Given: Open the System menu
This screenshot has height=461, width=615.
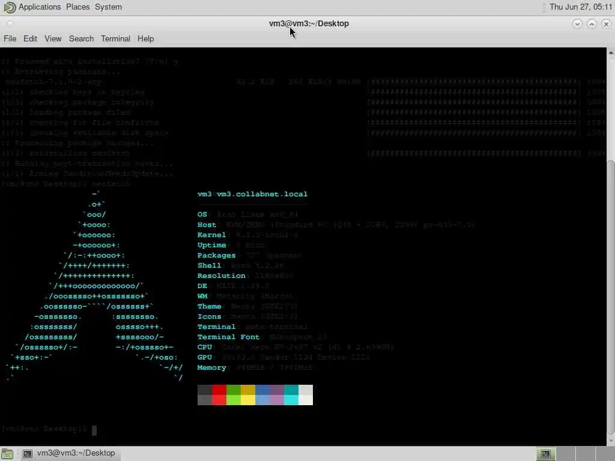Looking at the screenshot, I should pyautogui.click(x=108, y=7).
